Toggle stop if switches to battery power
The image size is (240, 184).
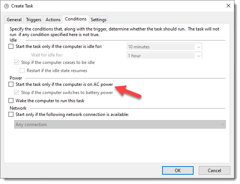tap(17, 93)
